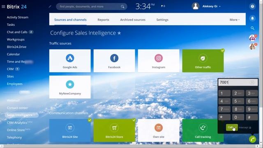
Task: Click the favorite star next to Configure Sales Intelligence
Action: 119,33
